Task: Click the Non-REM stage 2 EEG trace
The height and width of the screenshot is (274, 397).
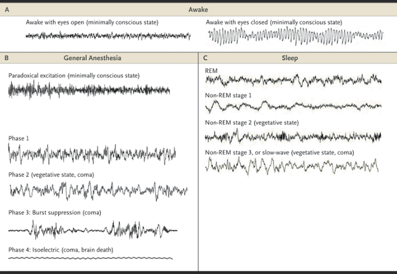Action: click(x=293, y=137)
